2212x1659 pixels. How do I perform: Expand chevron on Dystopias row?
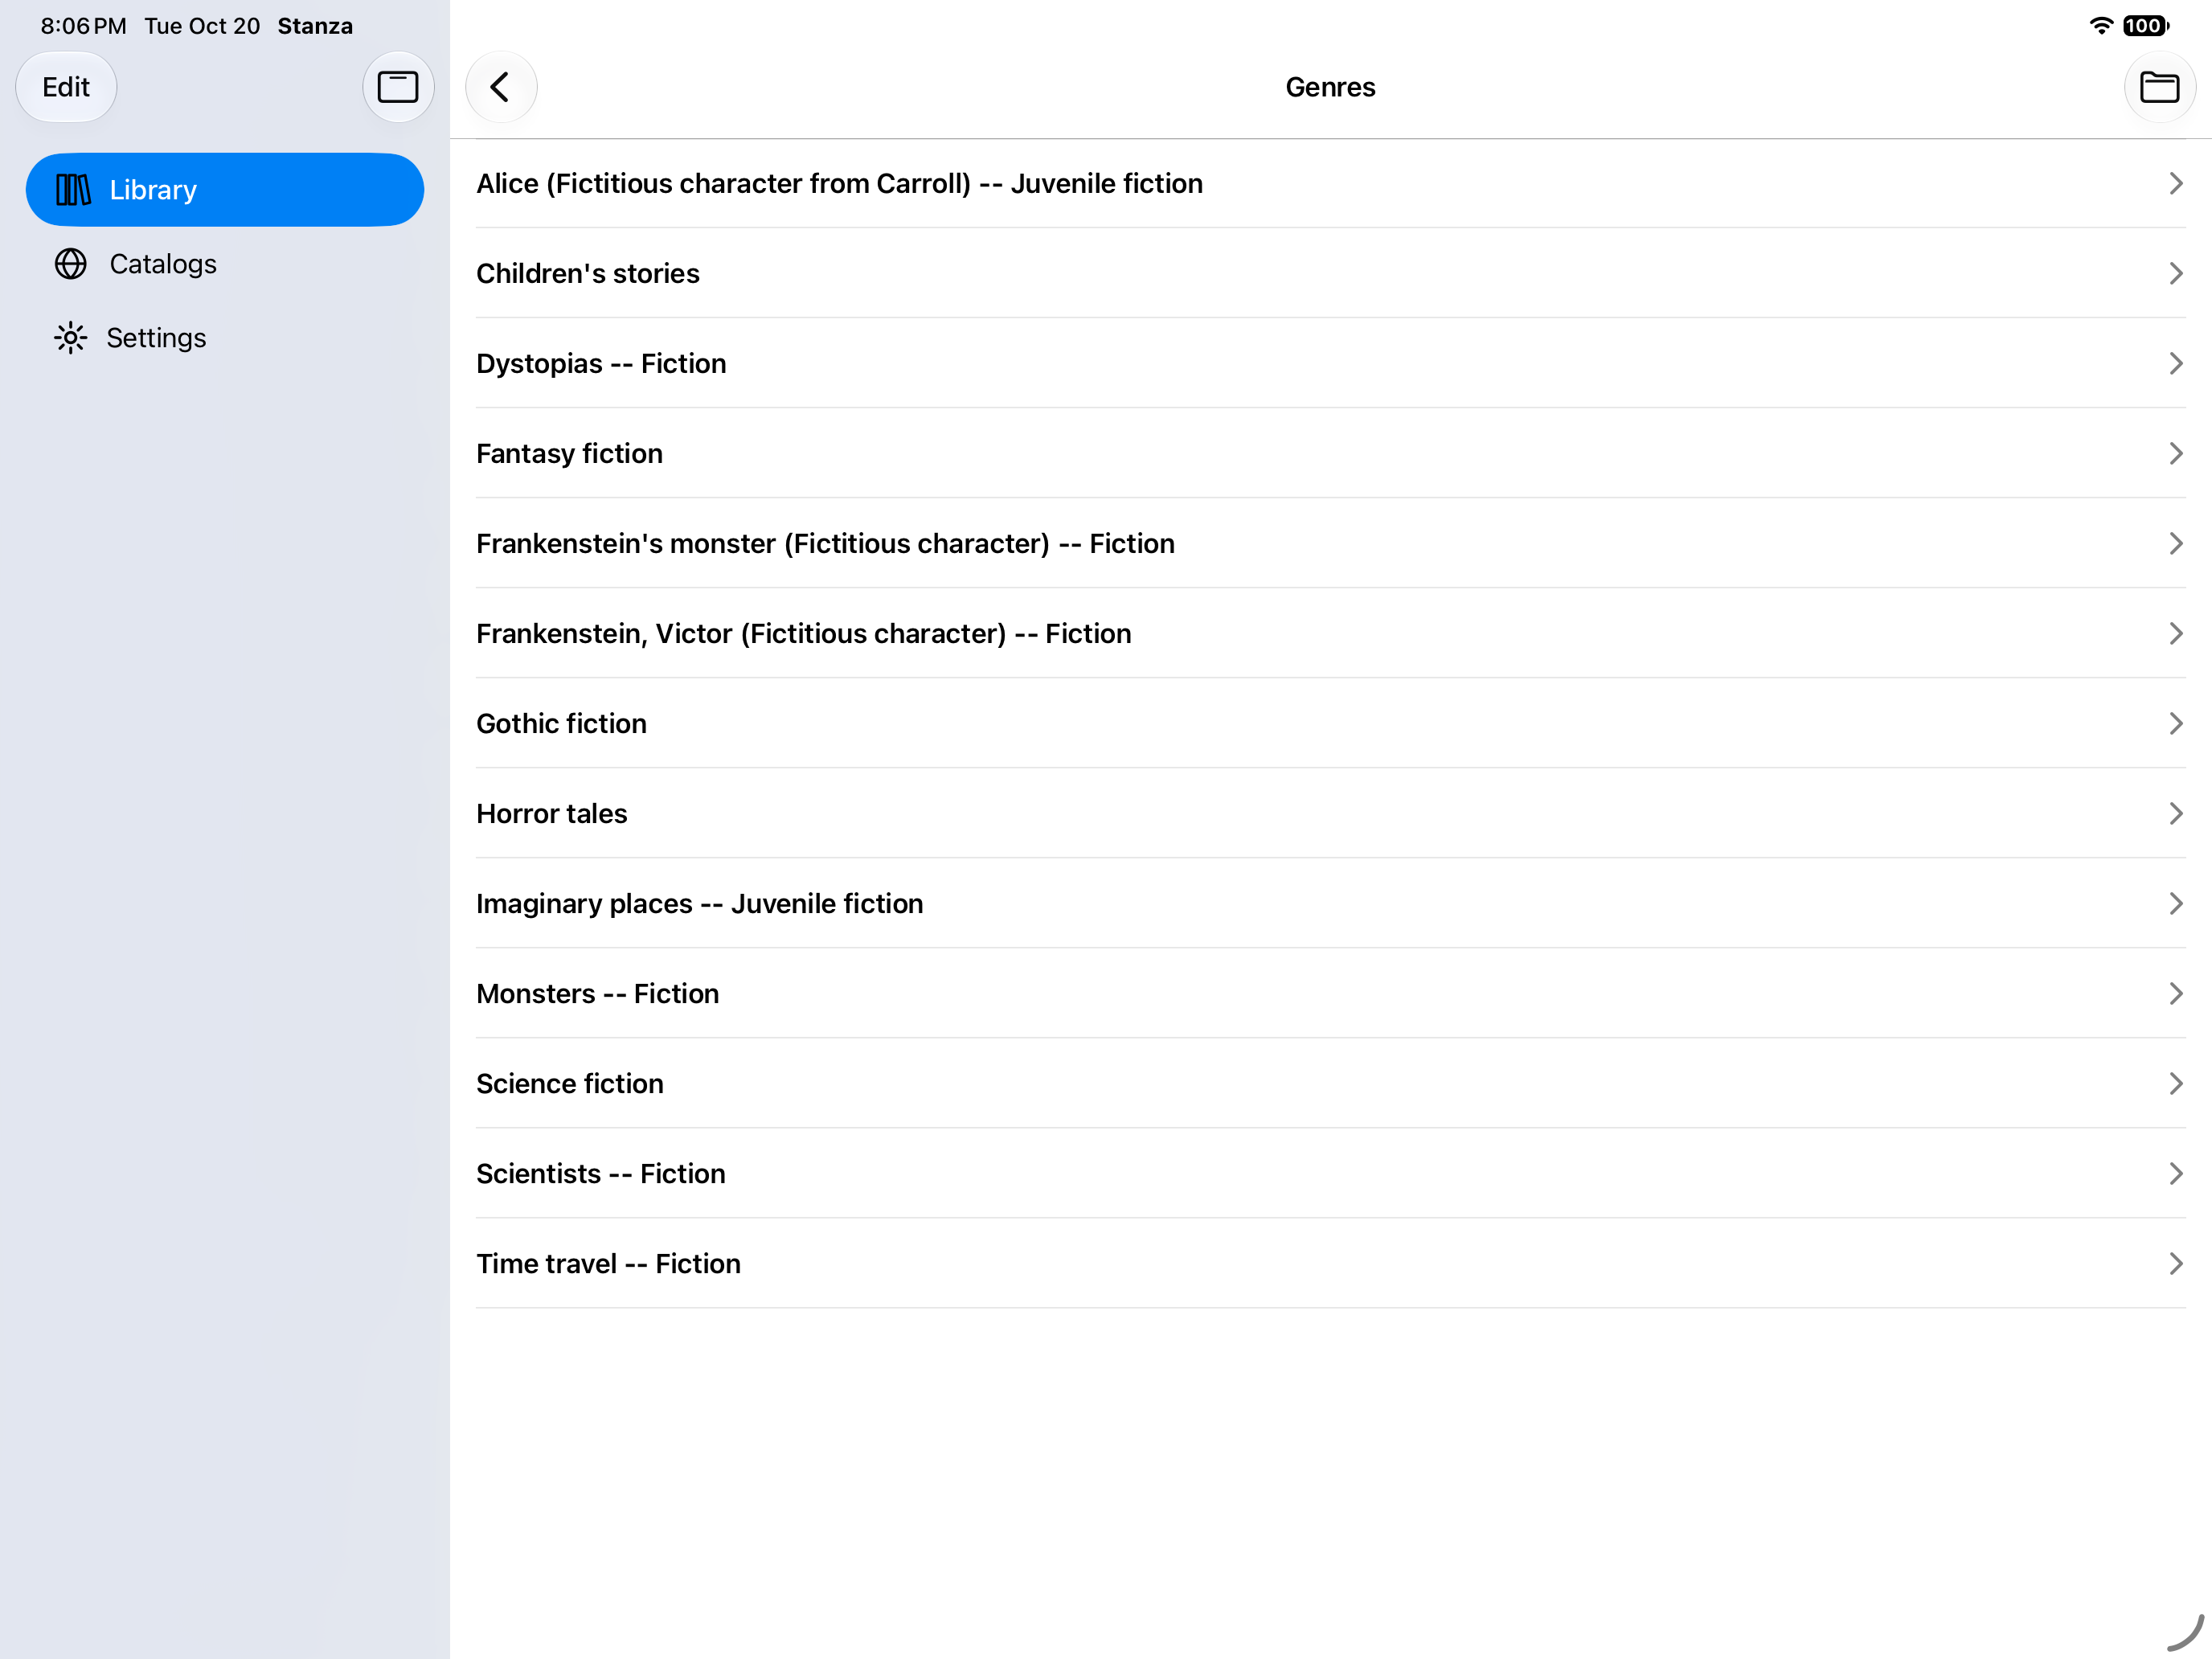(2175, 364)
